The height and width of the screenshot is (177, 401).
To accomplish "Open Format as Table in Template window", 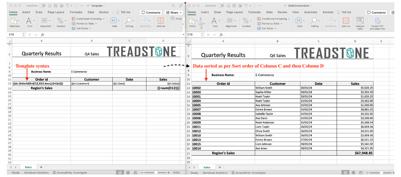I will tap(85, 24).
